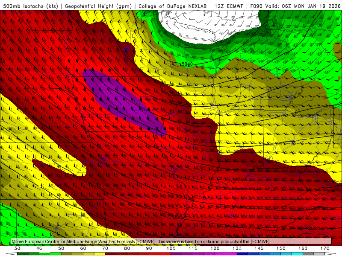Click the dark gray legend swatch right of 160
This screenshot has width=342, height=256.
coord(308,254)
